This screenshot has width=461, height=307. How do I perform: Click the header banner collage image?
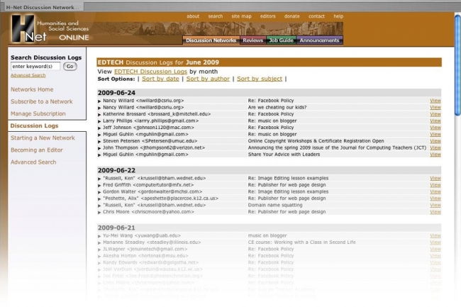218,29
